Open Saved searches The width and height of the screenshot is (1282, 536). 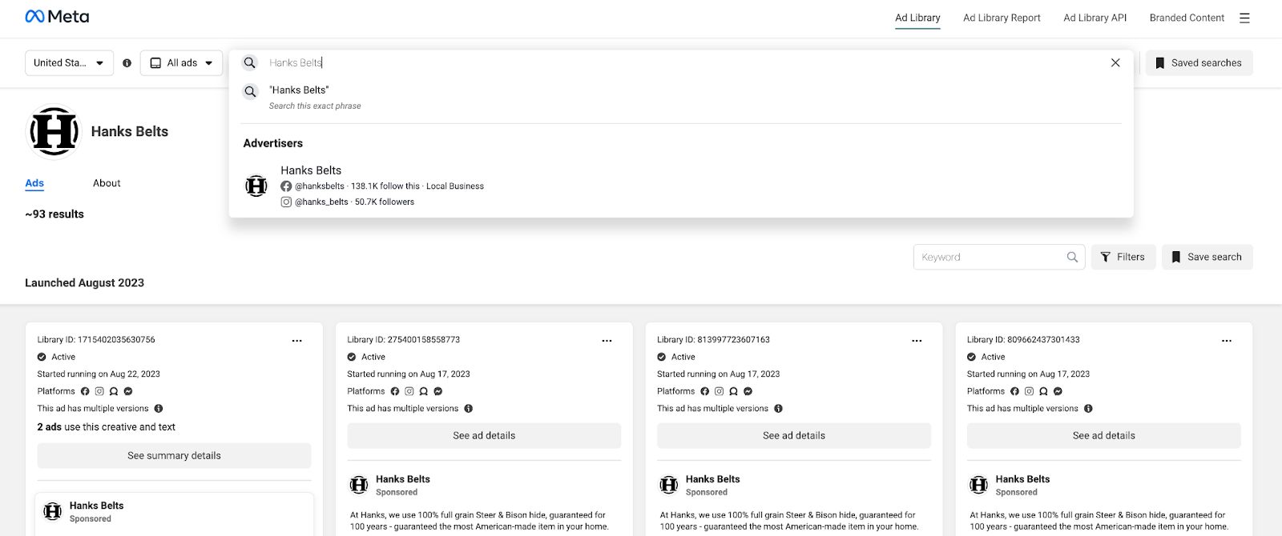[1199, 63]
